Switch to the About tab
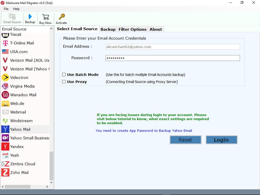Screen dimensions: 260x195 tap(156, 29)
